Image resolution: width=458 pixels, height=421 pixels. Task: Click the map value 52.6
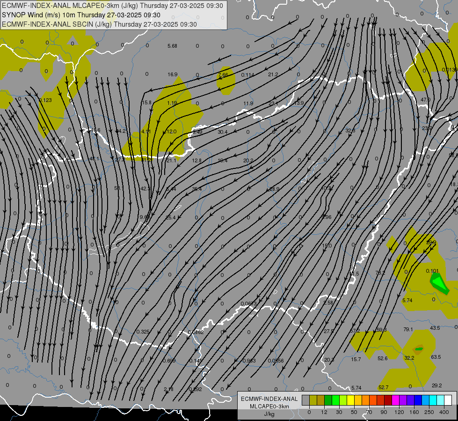(382, 358)
